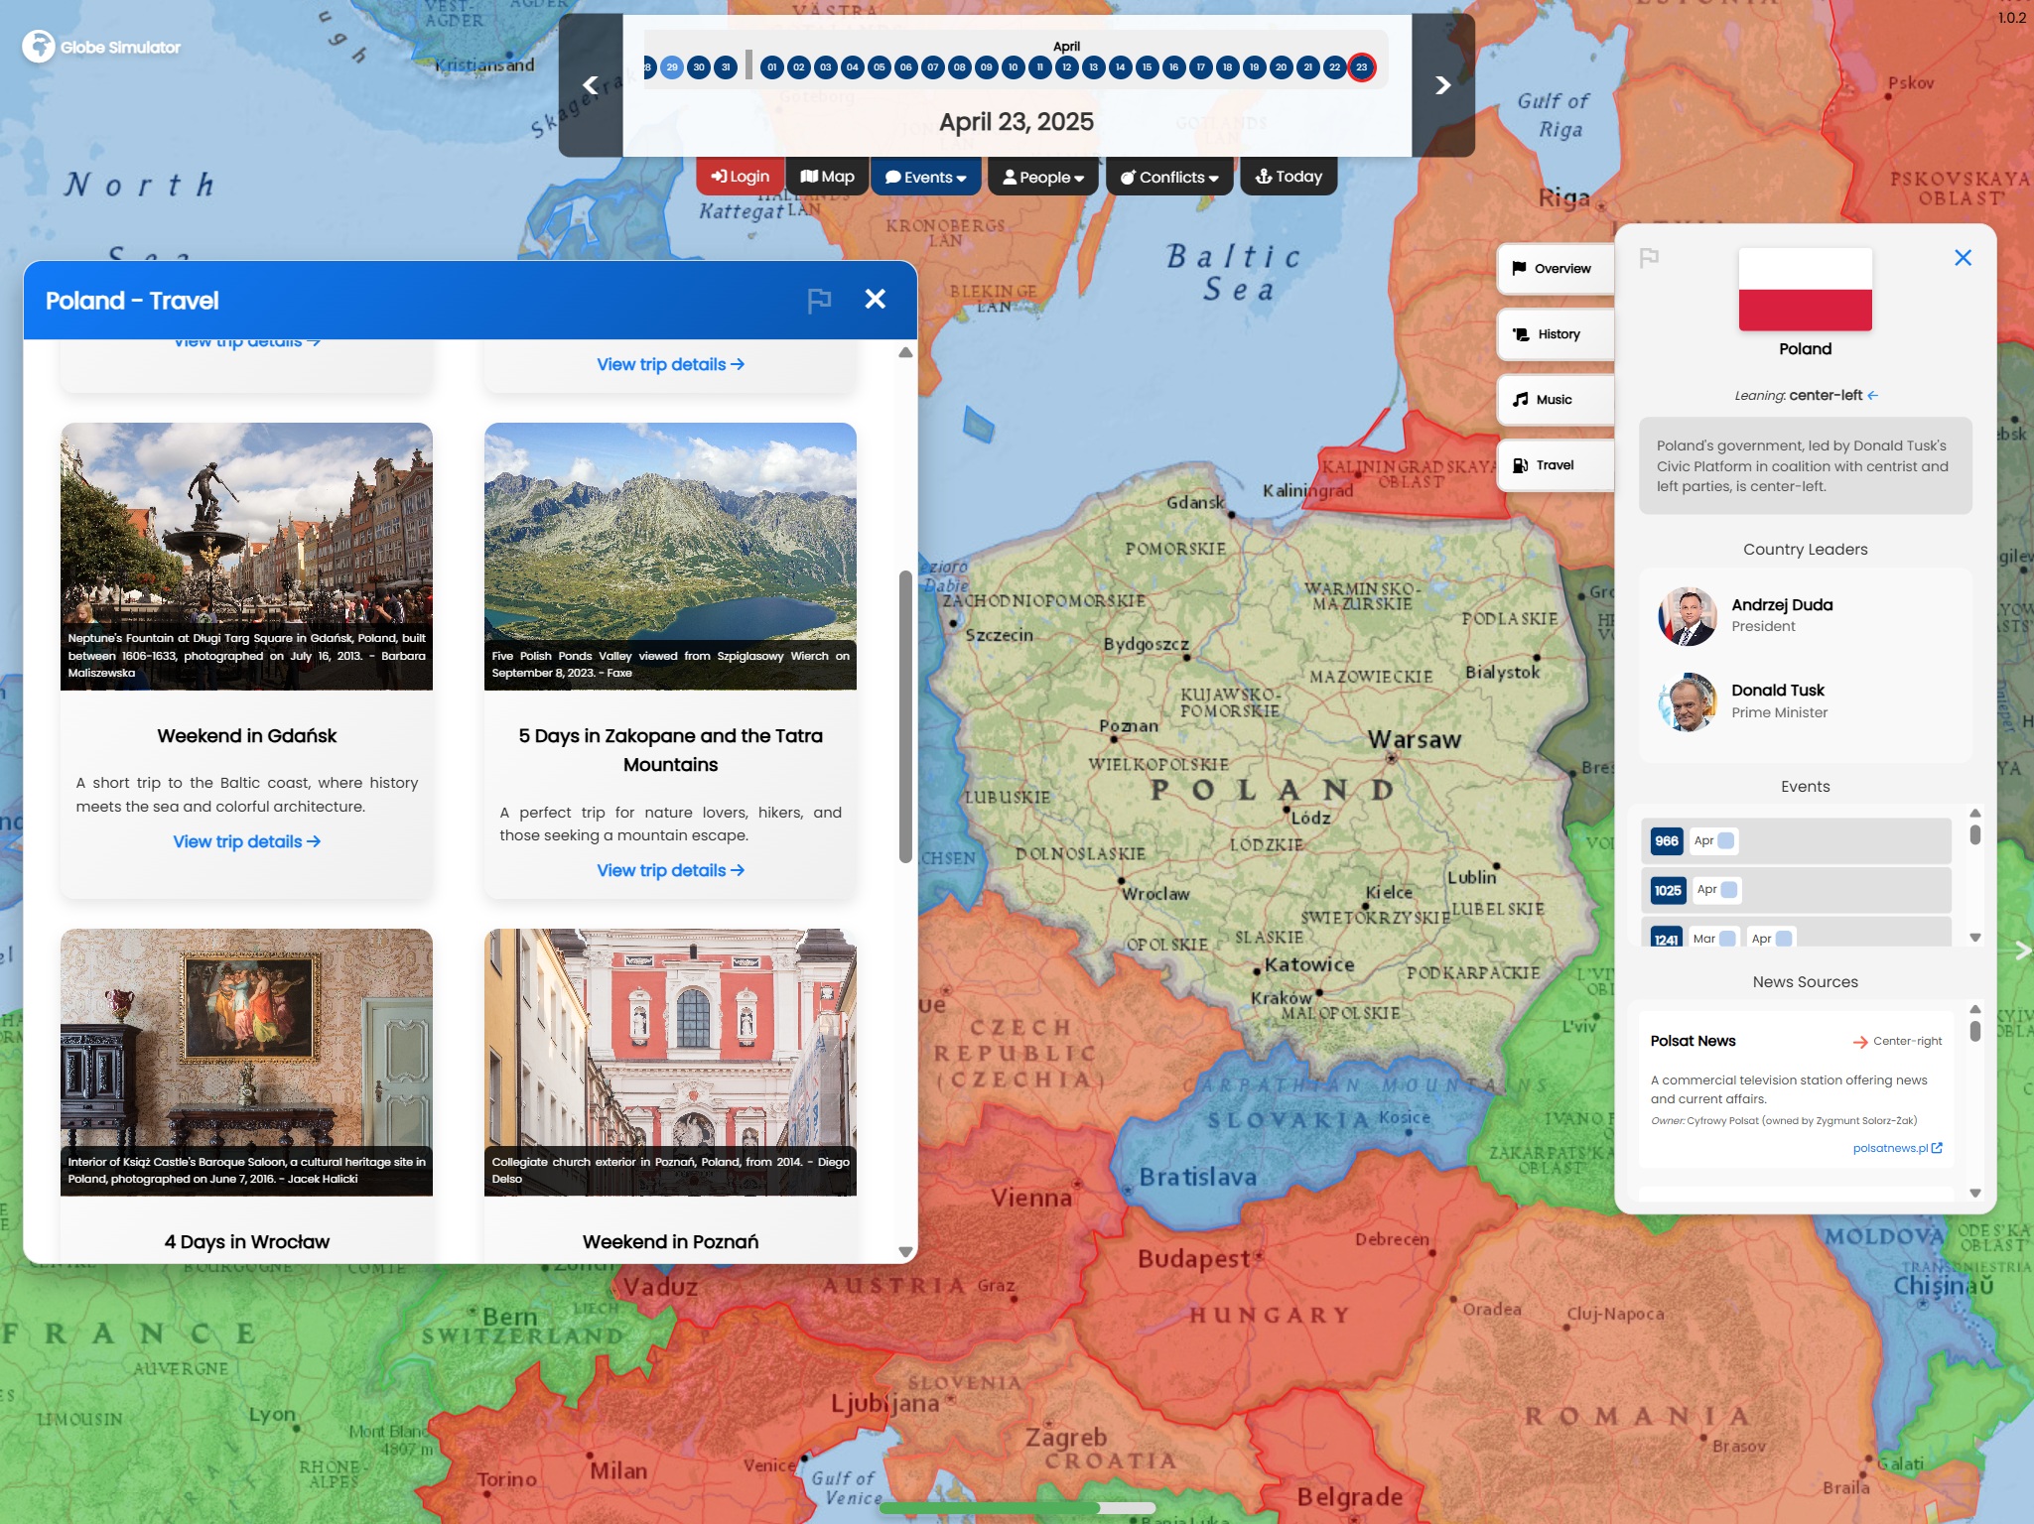This screenshot has width=2034, height=1524.
Task: Click the flag icon in Poland Travel header
Action: pos(819,300)
